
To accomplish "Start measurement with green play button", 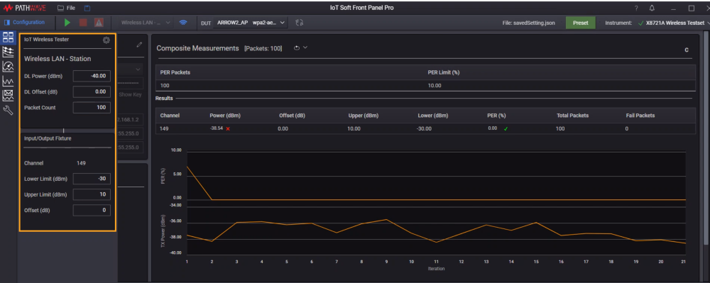I will tap(67, 23).
